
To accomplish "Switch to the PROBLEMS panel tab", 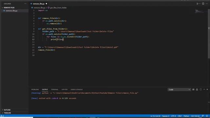I will point(35,89).
